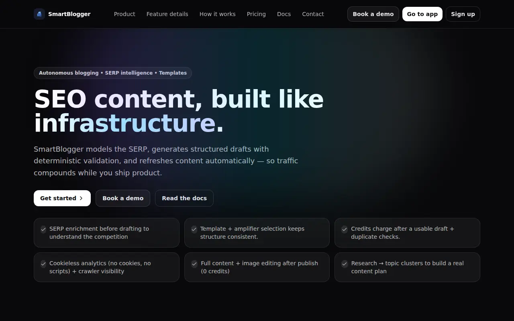Click the SmartBlogger logo icon

(39, 14)
